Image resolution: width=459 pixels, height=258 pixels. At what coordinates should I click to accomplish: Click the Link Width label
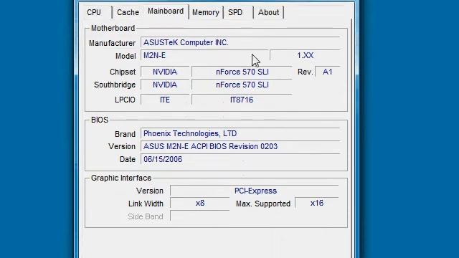[146, 204]
